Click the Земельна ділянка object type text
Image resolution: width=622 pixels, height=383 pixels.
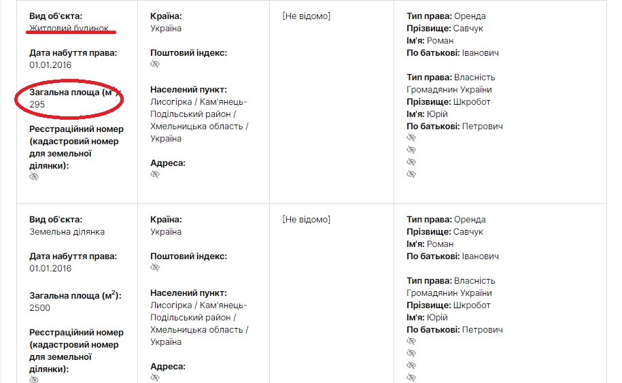[x=67, y=232]
